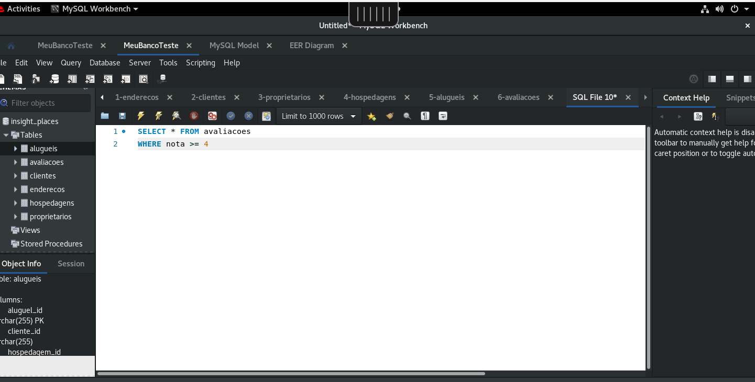The image size is (755, 382).
Task: Expand the avaliacoes table node
Action: (x=16, y=162)
